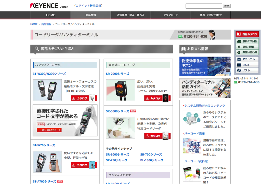This screenshot has height=184, width=261.
Task: Follow the 商品情報 breadcrumb link
Action: (46, 24)
